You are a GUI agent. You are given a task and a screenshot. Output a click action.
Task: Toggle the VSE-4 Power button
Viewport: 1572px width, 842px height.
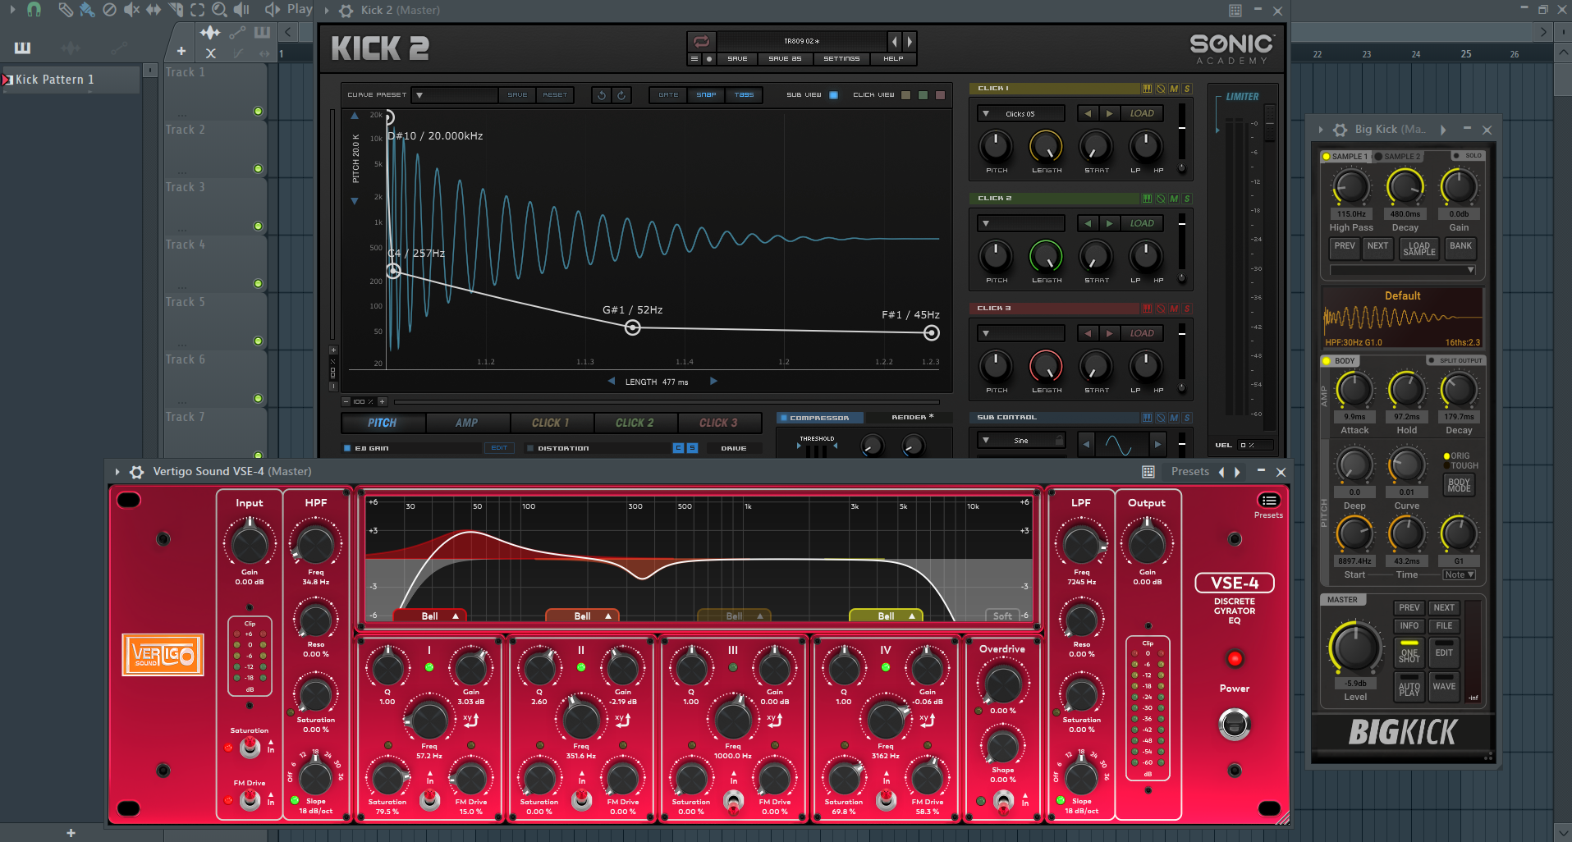click(1235, 724)
